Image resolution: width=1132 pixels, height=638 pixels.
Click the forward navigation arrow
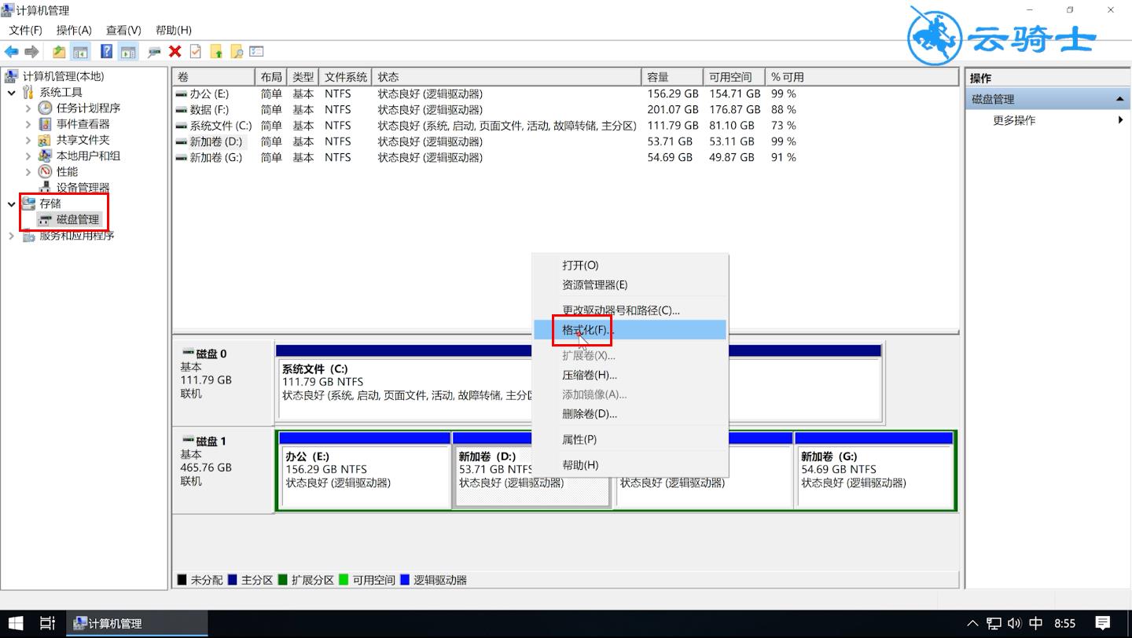pyautogui.click(x=31, y=51)
